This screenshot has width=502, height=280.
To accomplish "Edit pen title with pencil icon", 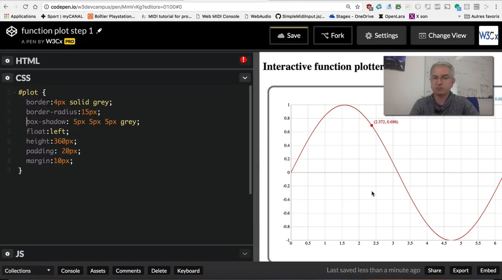I will [99, 31].
